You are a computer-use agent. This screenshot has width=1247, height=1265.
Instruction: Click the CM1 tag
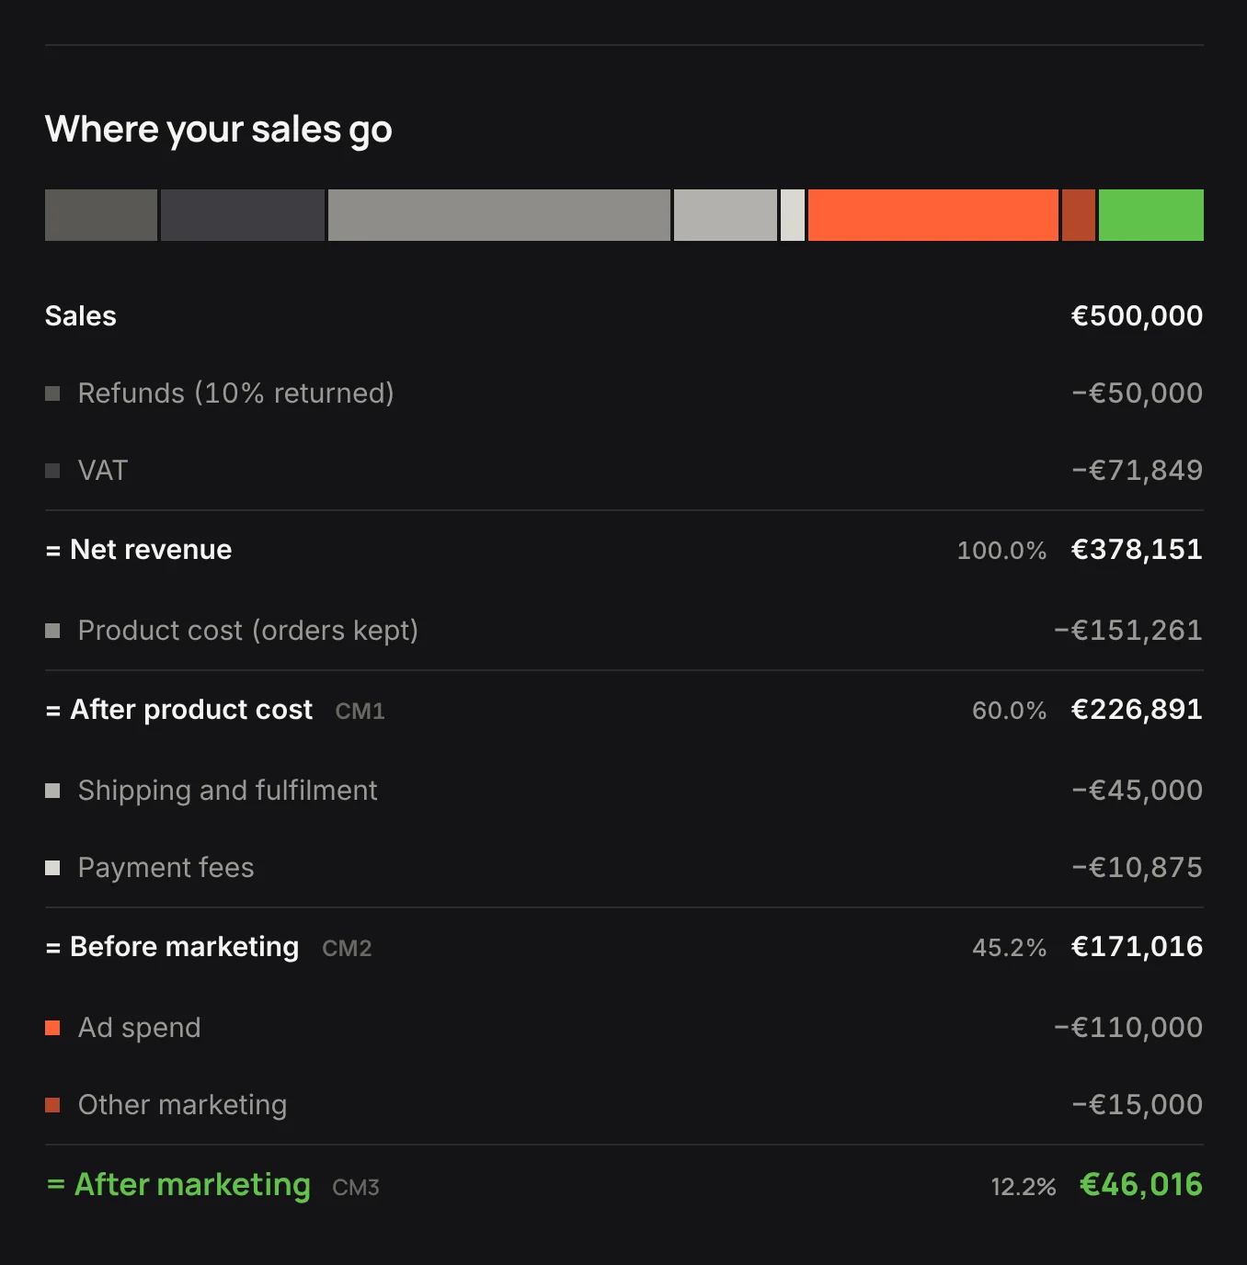[x=360, y=712]
